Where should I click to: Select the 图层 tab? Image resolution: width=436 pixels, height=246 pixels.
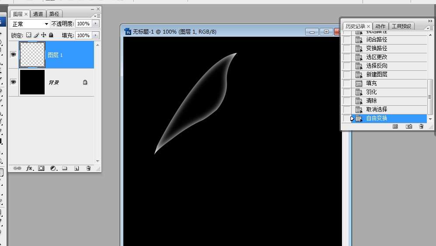coord(18,14)
